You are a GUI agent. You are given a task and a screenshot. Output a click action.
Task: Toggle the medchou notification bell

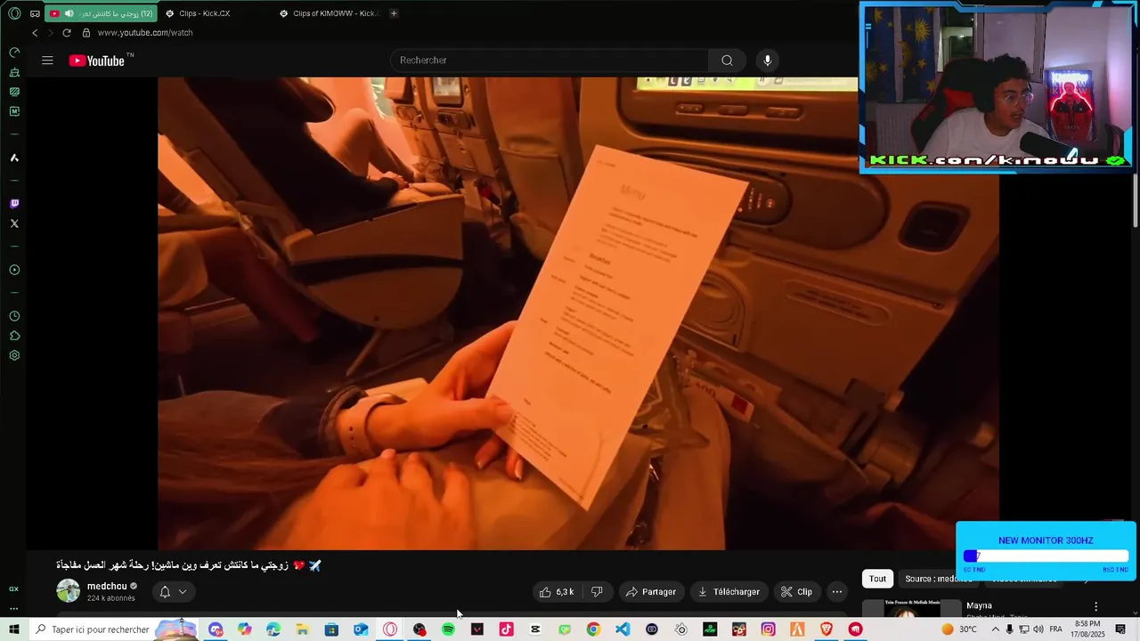[165, 592]
